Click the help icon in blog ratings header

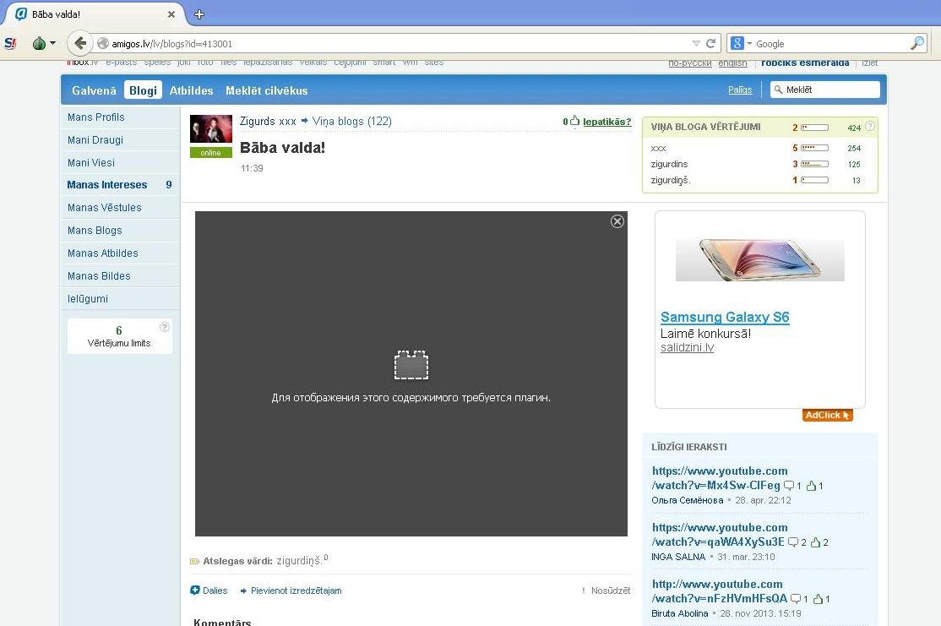tap(870, 127)
